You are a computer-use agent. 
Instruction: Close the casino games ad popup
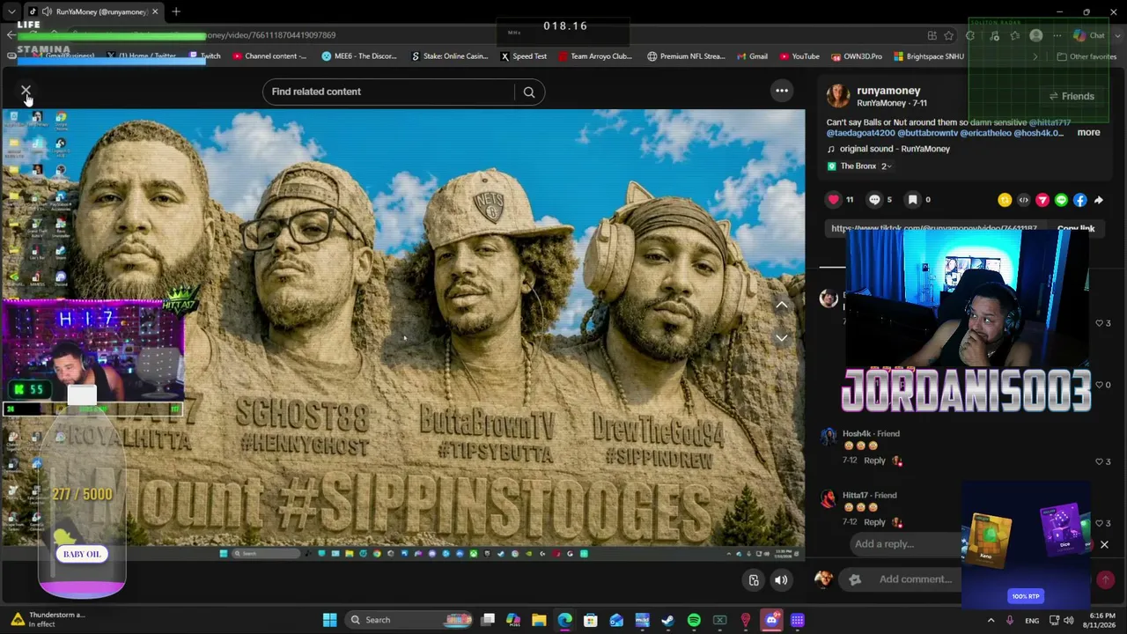pyautogui.click(x=1104, y=545)
